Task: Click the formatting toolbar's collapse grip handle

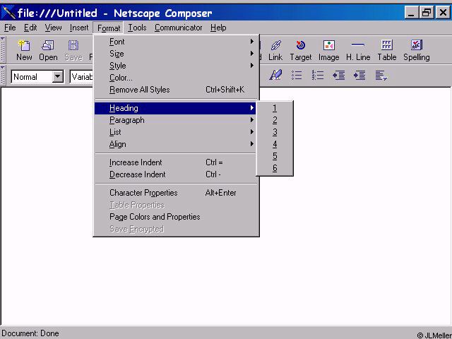Action: [3, 76]
